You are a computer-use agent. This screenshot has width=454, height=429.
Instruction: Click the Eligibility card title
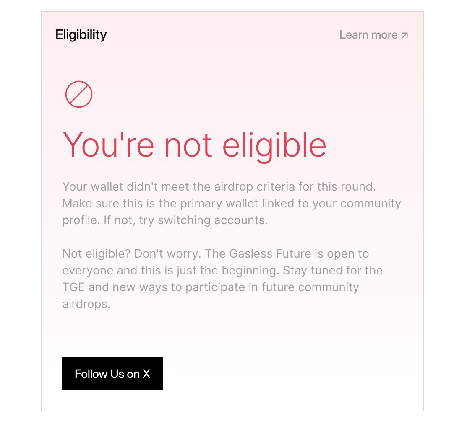[81, 34]
